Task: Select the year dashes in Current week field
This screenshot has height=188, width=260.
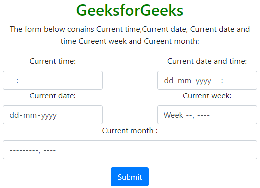Action: 203,115
